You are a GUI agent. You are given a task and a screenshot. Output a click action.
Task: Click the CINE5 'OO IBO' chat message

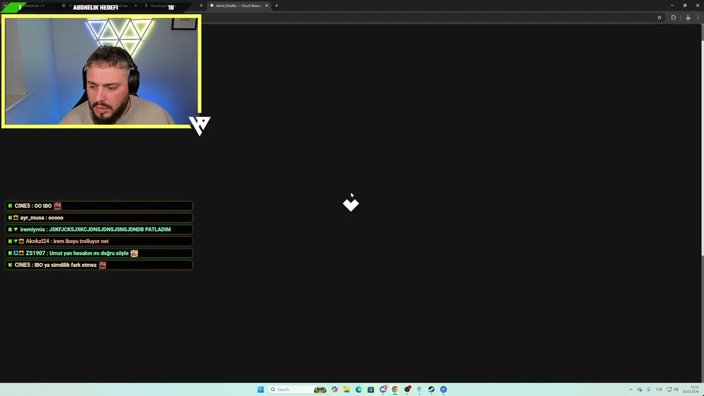pos(99,206)
